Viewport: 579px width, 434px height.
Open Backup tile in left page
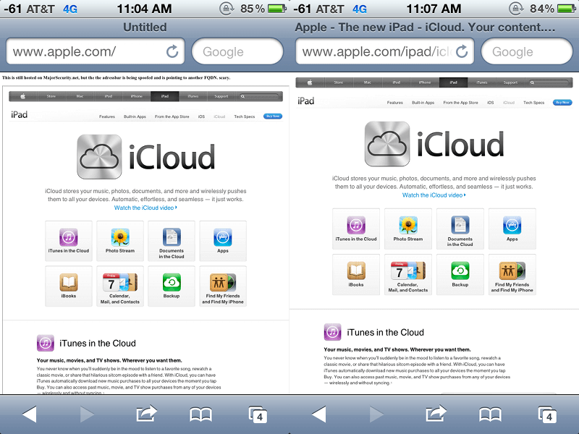tap(172, 286)
